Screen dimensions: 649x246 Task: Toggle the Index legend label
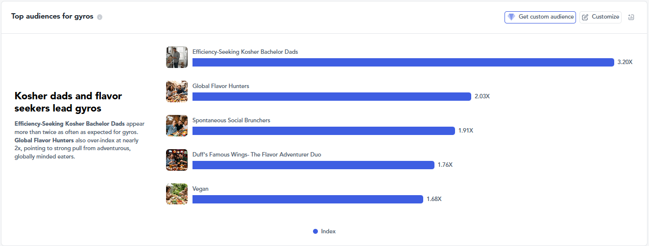328,231
